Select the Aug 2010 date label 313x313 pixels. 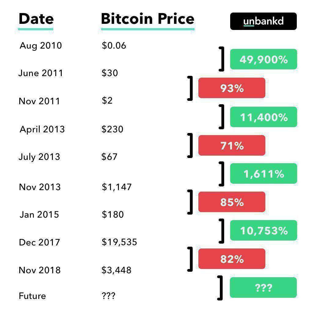coord(41,46)
